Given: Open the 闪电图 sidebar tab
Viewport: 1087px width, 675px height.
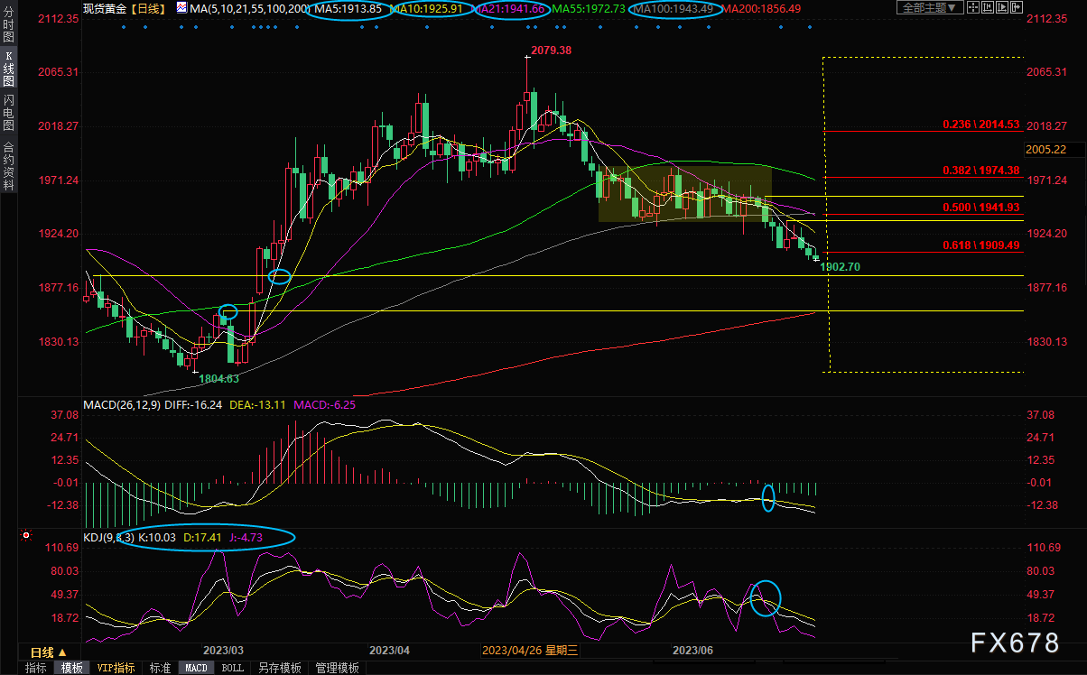Looking at the screenshot, I should coord(8,113).
